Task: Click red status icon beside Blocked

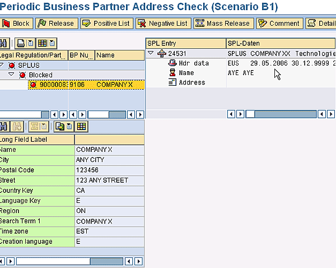Action: [22, 75]
